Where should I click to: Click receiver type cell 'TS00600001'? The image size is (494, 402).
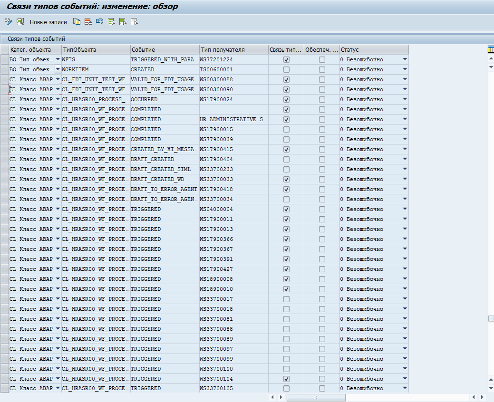point(234,69)
